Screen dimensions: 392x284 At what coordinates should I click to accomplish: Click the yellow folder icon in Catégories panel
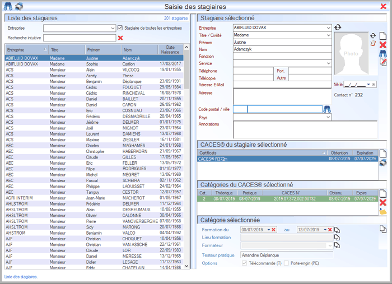click(x=383, y=212)
